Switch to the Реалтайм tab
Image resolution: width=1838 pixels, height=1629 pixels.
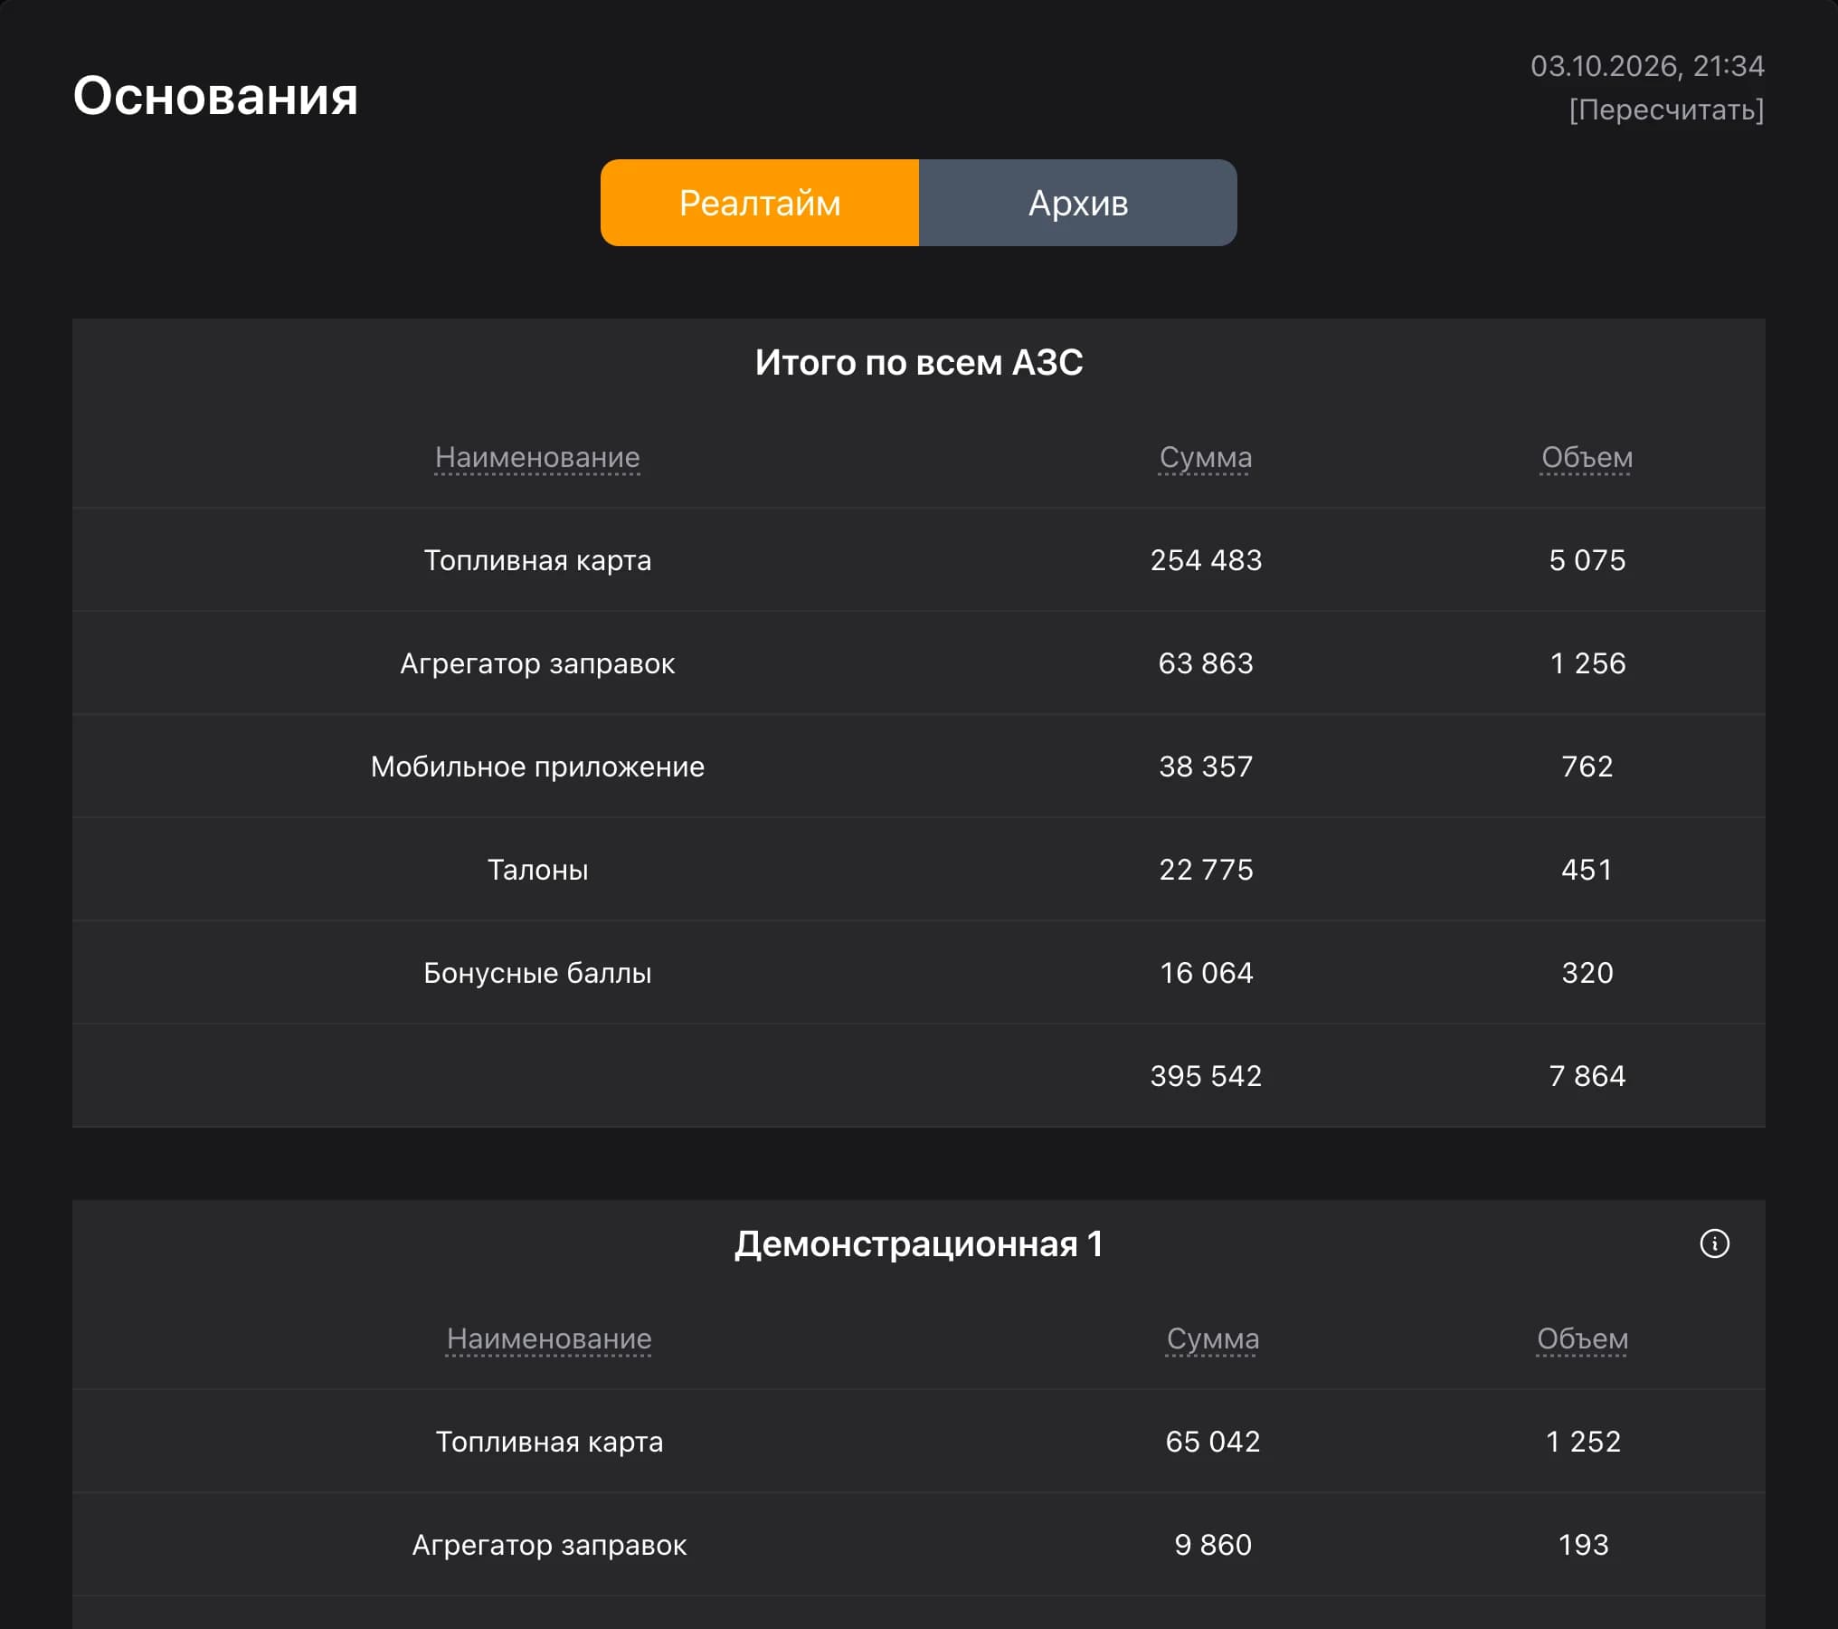[x=760, y=203]
